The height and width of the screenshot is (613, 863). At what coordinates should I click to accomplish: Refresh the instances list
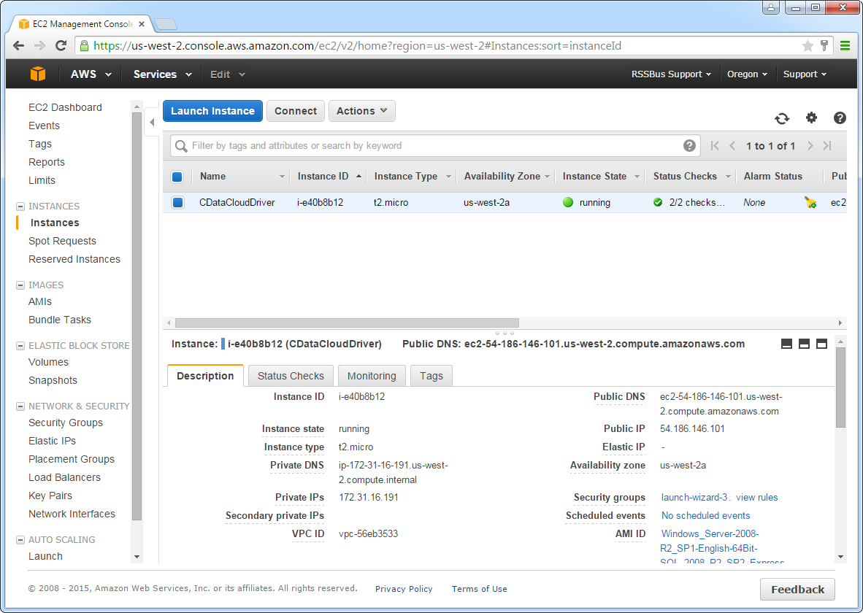tap(781, 118)
